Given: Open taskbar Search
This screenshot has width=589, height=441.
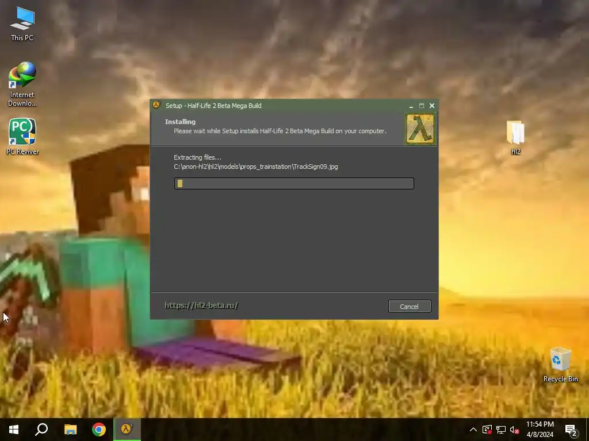Looking at the screenshot, I should [41, 430].
